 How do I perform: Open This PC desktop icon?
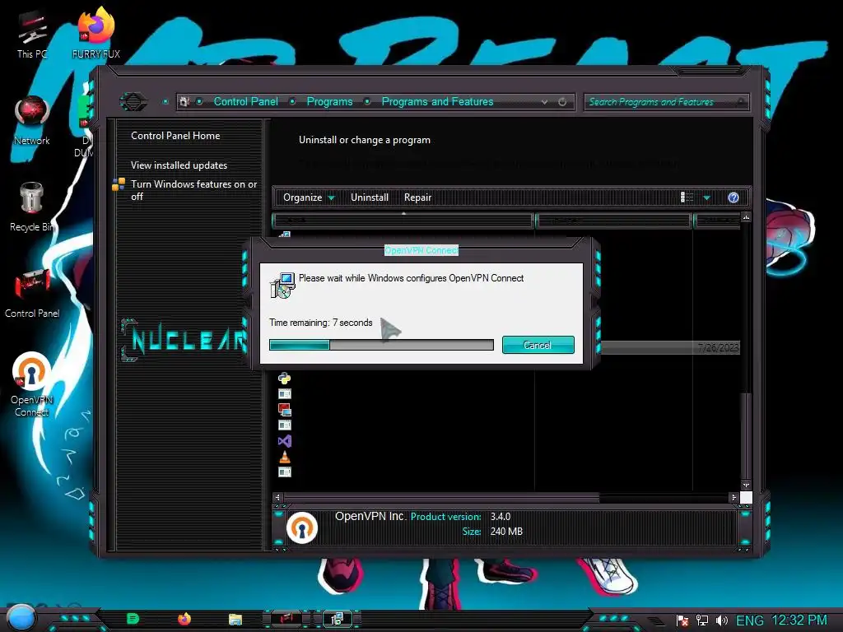(x=32, y=35)
